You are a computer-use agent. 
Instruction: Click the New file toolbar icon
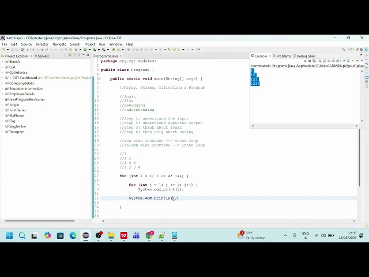point(3,50)
